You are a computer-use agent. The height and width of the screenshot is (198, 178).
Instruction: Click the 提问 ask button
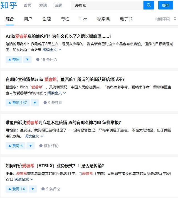[166, 5]
